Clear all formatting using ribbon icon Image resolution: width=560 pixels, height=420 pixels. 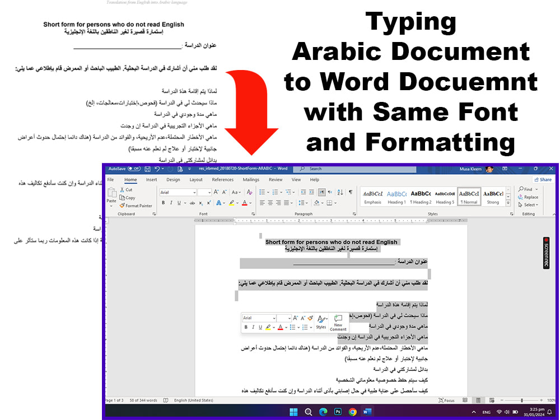249,192
